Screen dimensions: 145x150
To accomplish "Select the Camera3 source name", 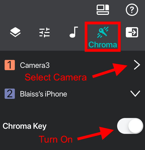I will pos(35,65).
